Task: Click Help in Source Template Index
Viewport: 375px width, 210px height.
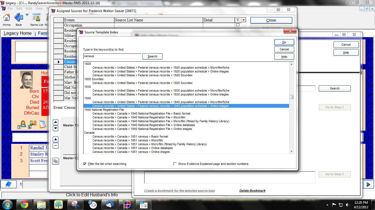Action: pos(284,57)
